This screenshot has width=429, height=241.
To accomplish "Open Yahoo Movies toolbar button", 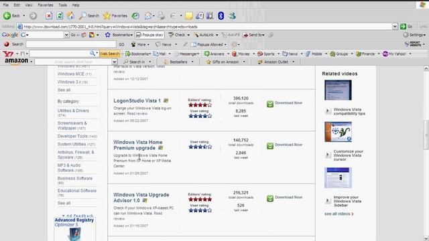I will point(241,54).
